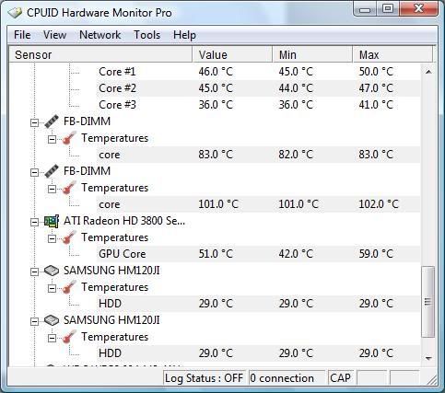Collapse the second FB-DIMM node
The image size is (445, 393).
34,172
